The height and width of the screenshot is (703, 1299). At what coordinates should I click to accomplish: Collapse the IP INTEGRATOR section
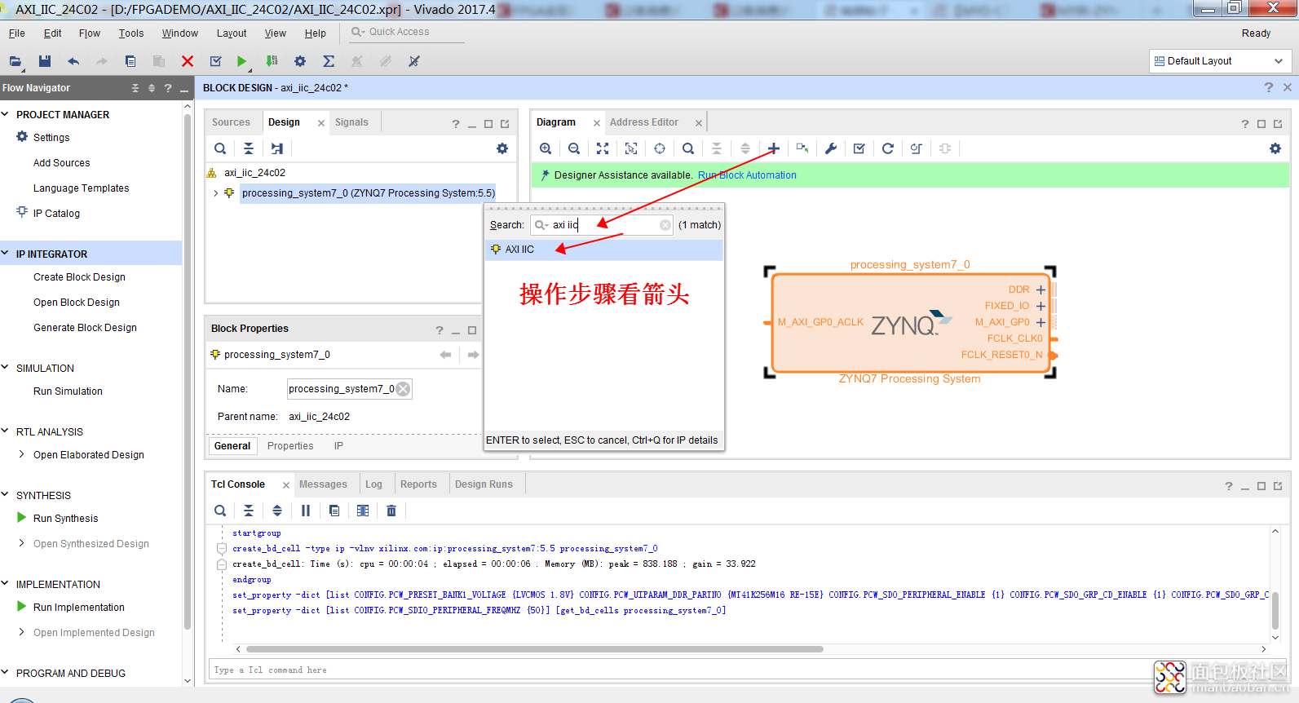[6, 254]
